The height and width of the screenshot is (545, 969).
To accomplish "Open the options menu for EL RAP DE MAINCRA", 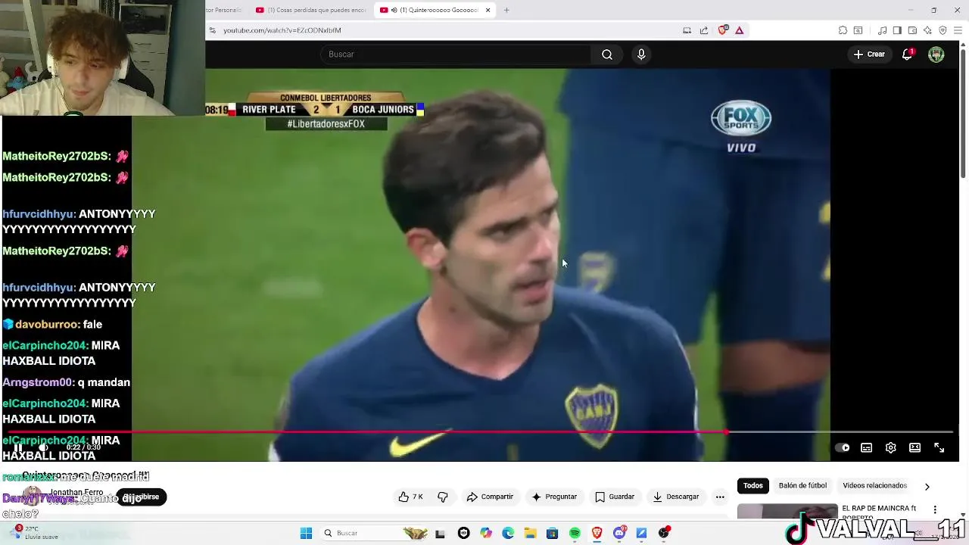I will point(935,509).
